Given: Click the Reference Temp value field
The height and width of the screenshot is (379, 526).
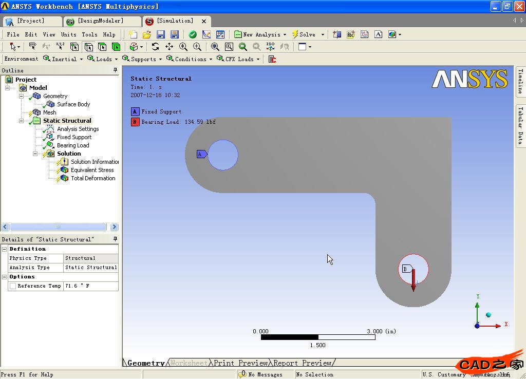Looking at the screenshot, I should pos(90,286).
